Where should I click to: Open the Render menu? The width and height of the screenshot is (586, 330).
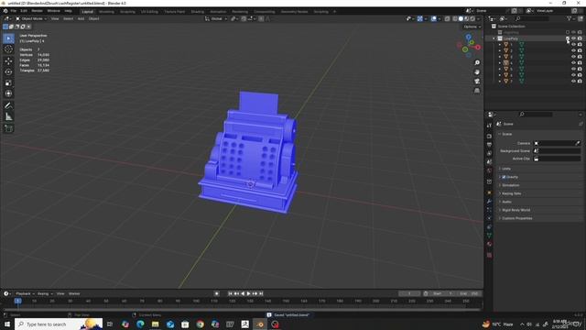click(x=37, y=11)
